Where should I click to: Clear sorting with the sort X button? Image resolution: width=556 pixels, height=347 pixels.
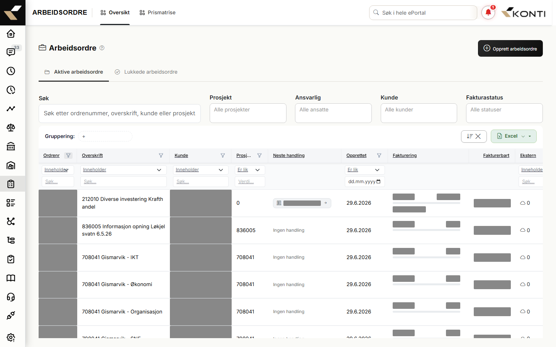click(x=474, y=136)
